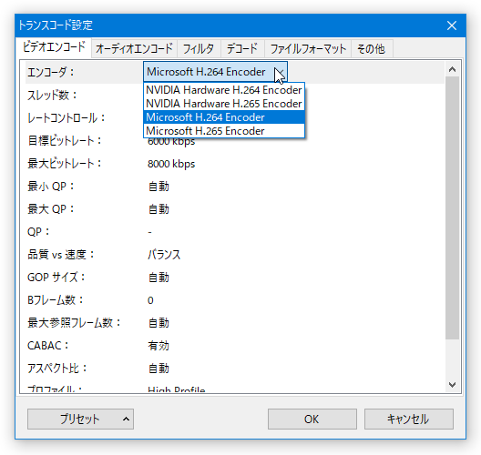Open the プリセット preset menu button
Viewport: 481px width, 455px height.
click(x=80, y=419)
